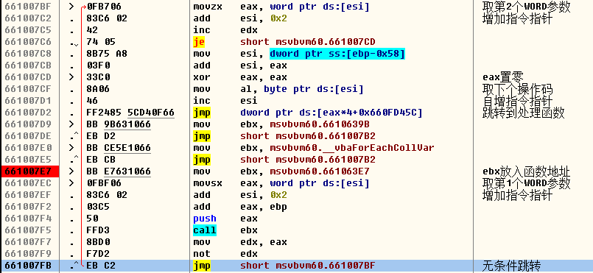Click the add esi, eax instruction
The height and width of the screenshot is (273, 593).
point(240,65)
